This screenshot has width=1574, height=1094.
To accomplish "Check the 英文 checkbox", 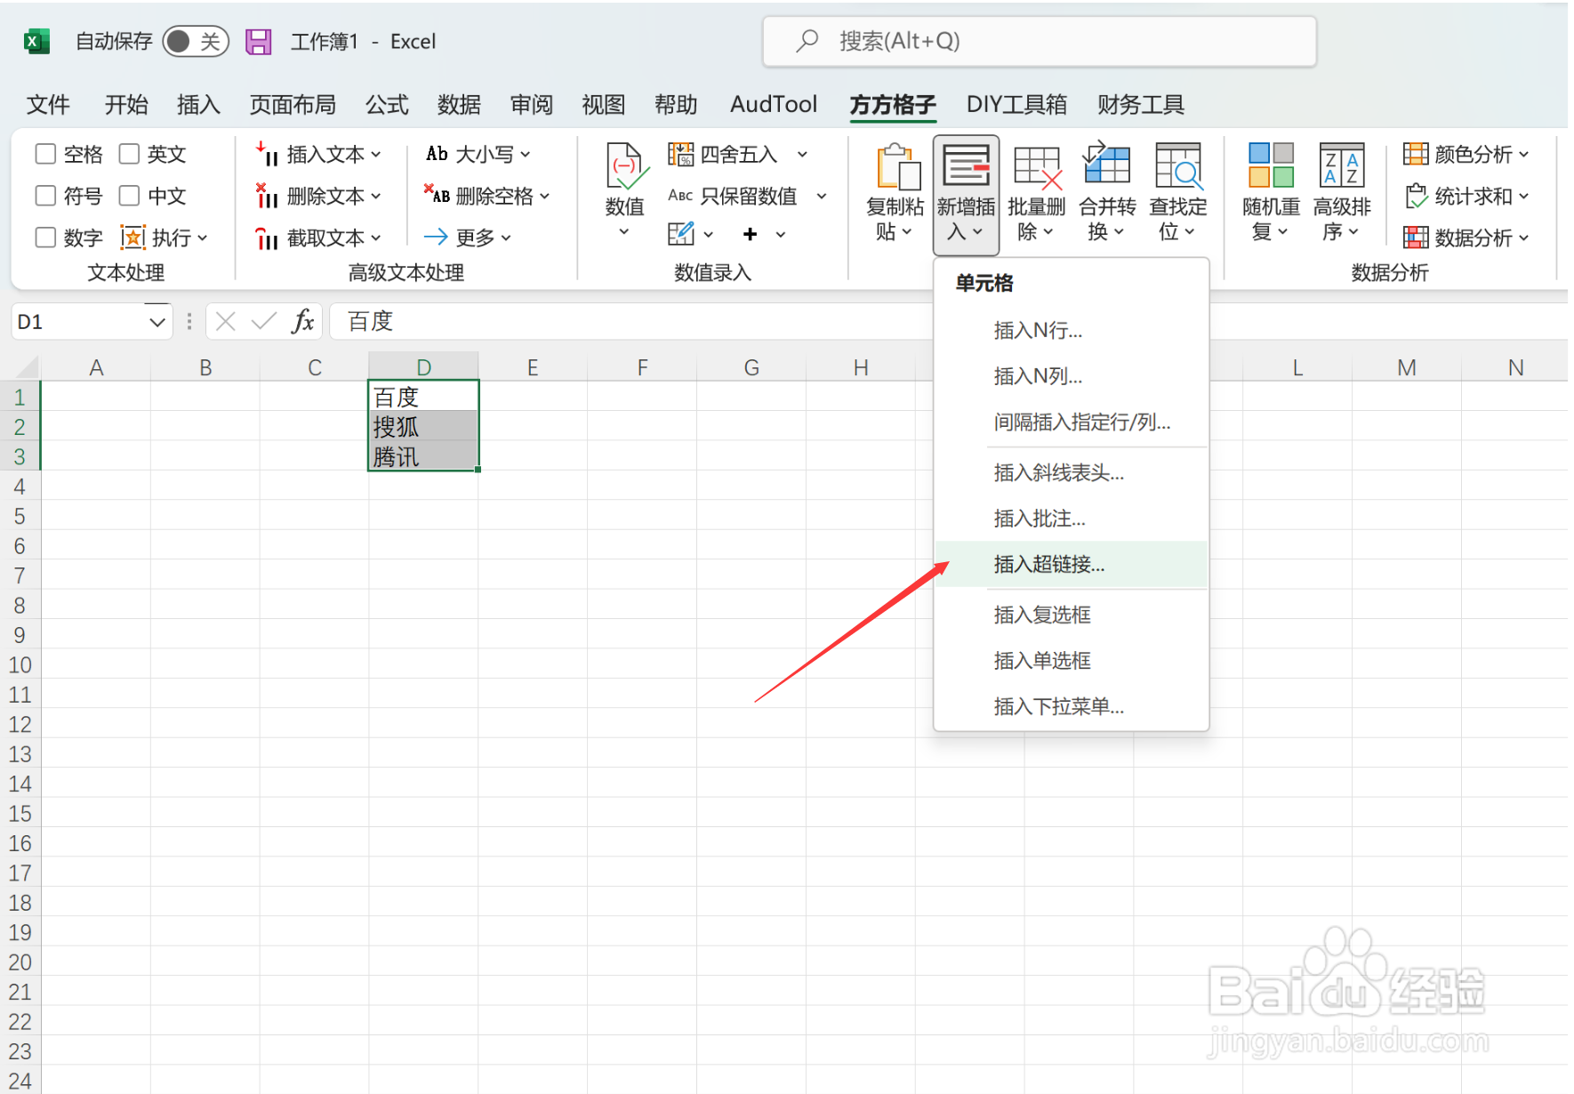I will pyautogui.click(x=130, y=154).
